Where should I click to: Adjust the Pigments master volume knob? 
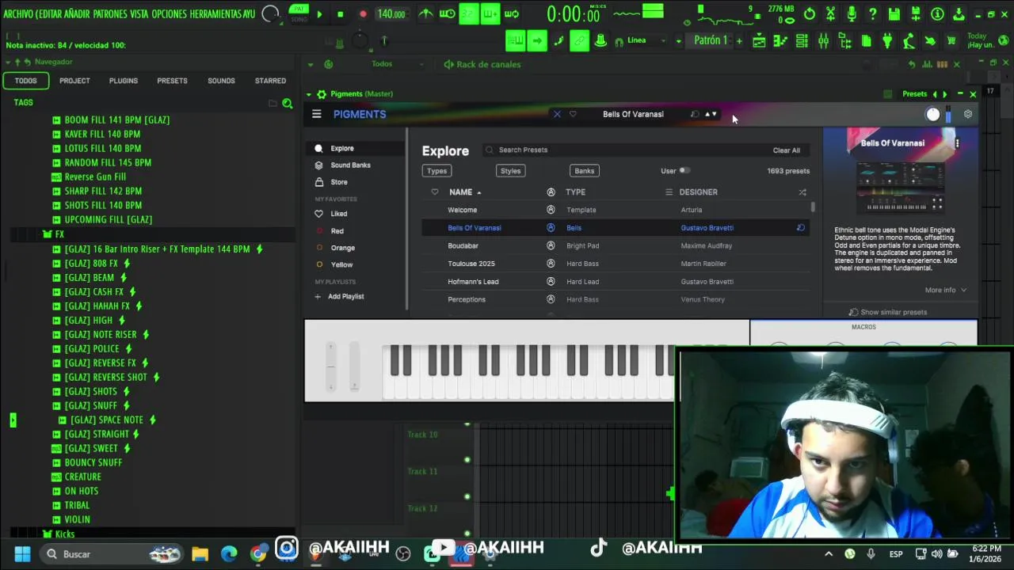coord(933,115)
